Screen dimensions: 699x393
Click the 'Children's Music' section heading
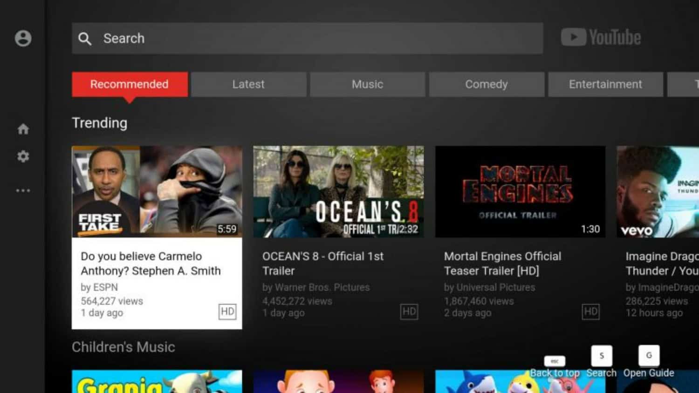coord(123,347)
